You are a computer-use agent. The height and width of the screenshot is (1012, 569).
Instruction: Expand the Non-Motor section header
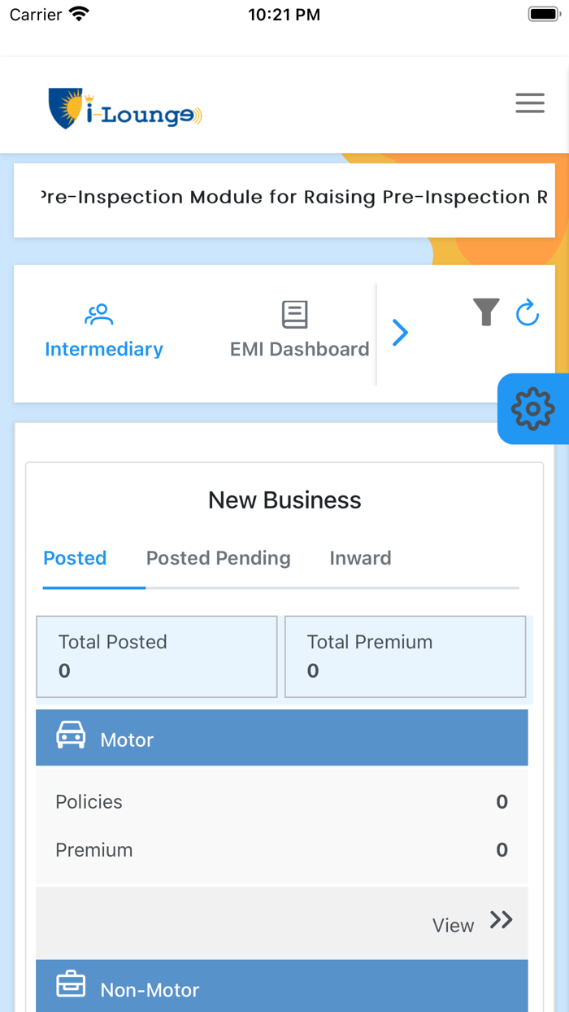click(x=282, y=987)
